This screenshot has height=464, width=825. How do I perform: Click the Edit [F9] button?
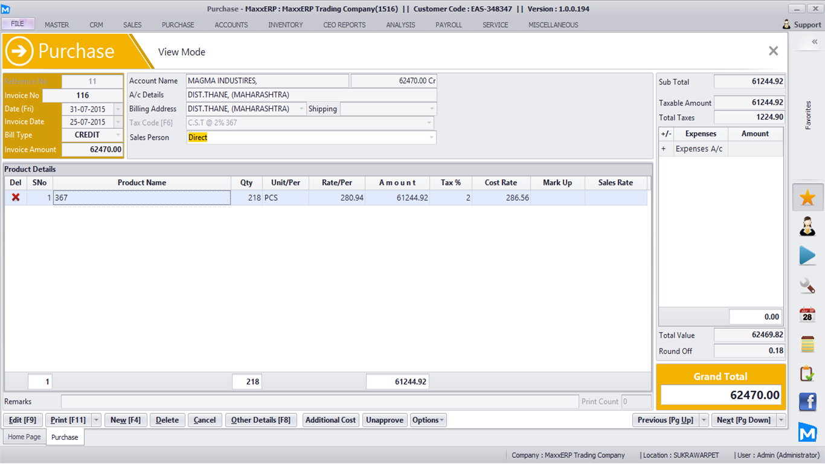pos(23,420)
